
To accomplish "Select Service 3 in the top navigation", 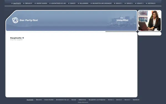I will [x=140, y=3].
